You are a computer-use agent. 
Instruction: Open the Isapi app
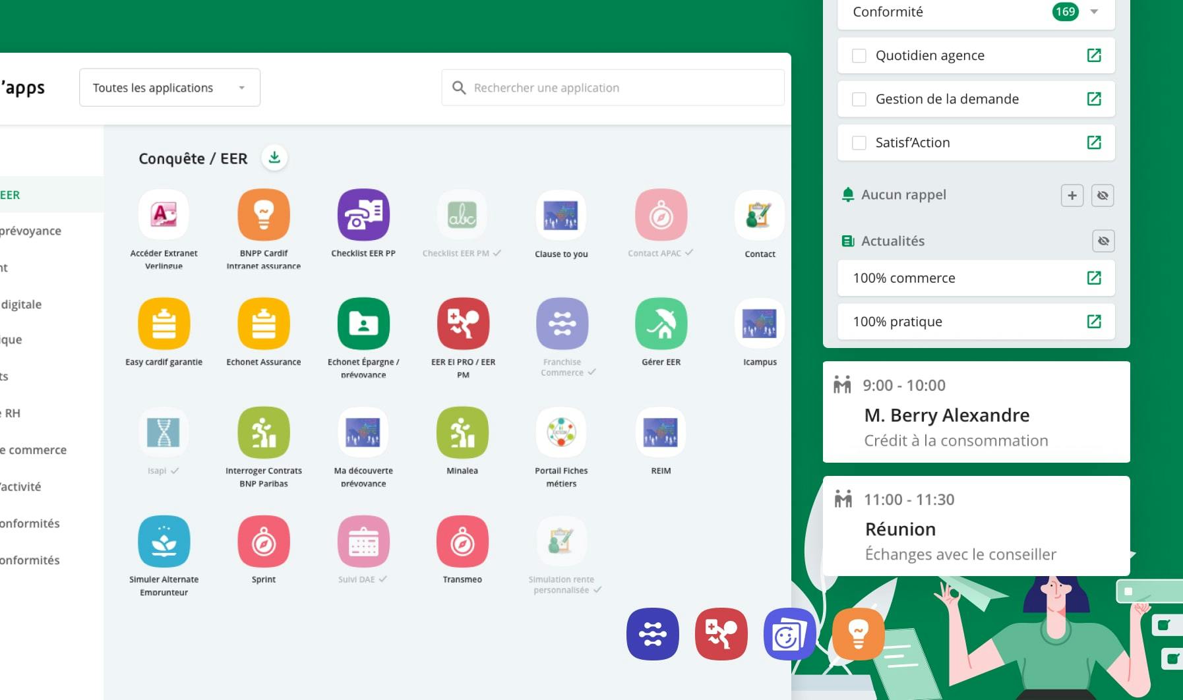tap(164, 432)
